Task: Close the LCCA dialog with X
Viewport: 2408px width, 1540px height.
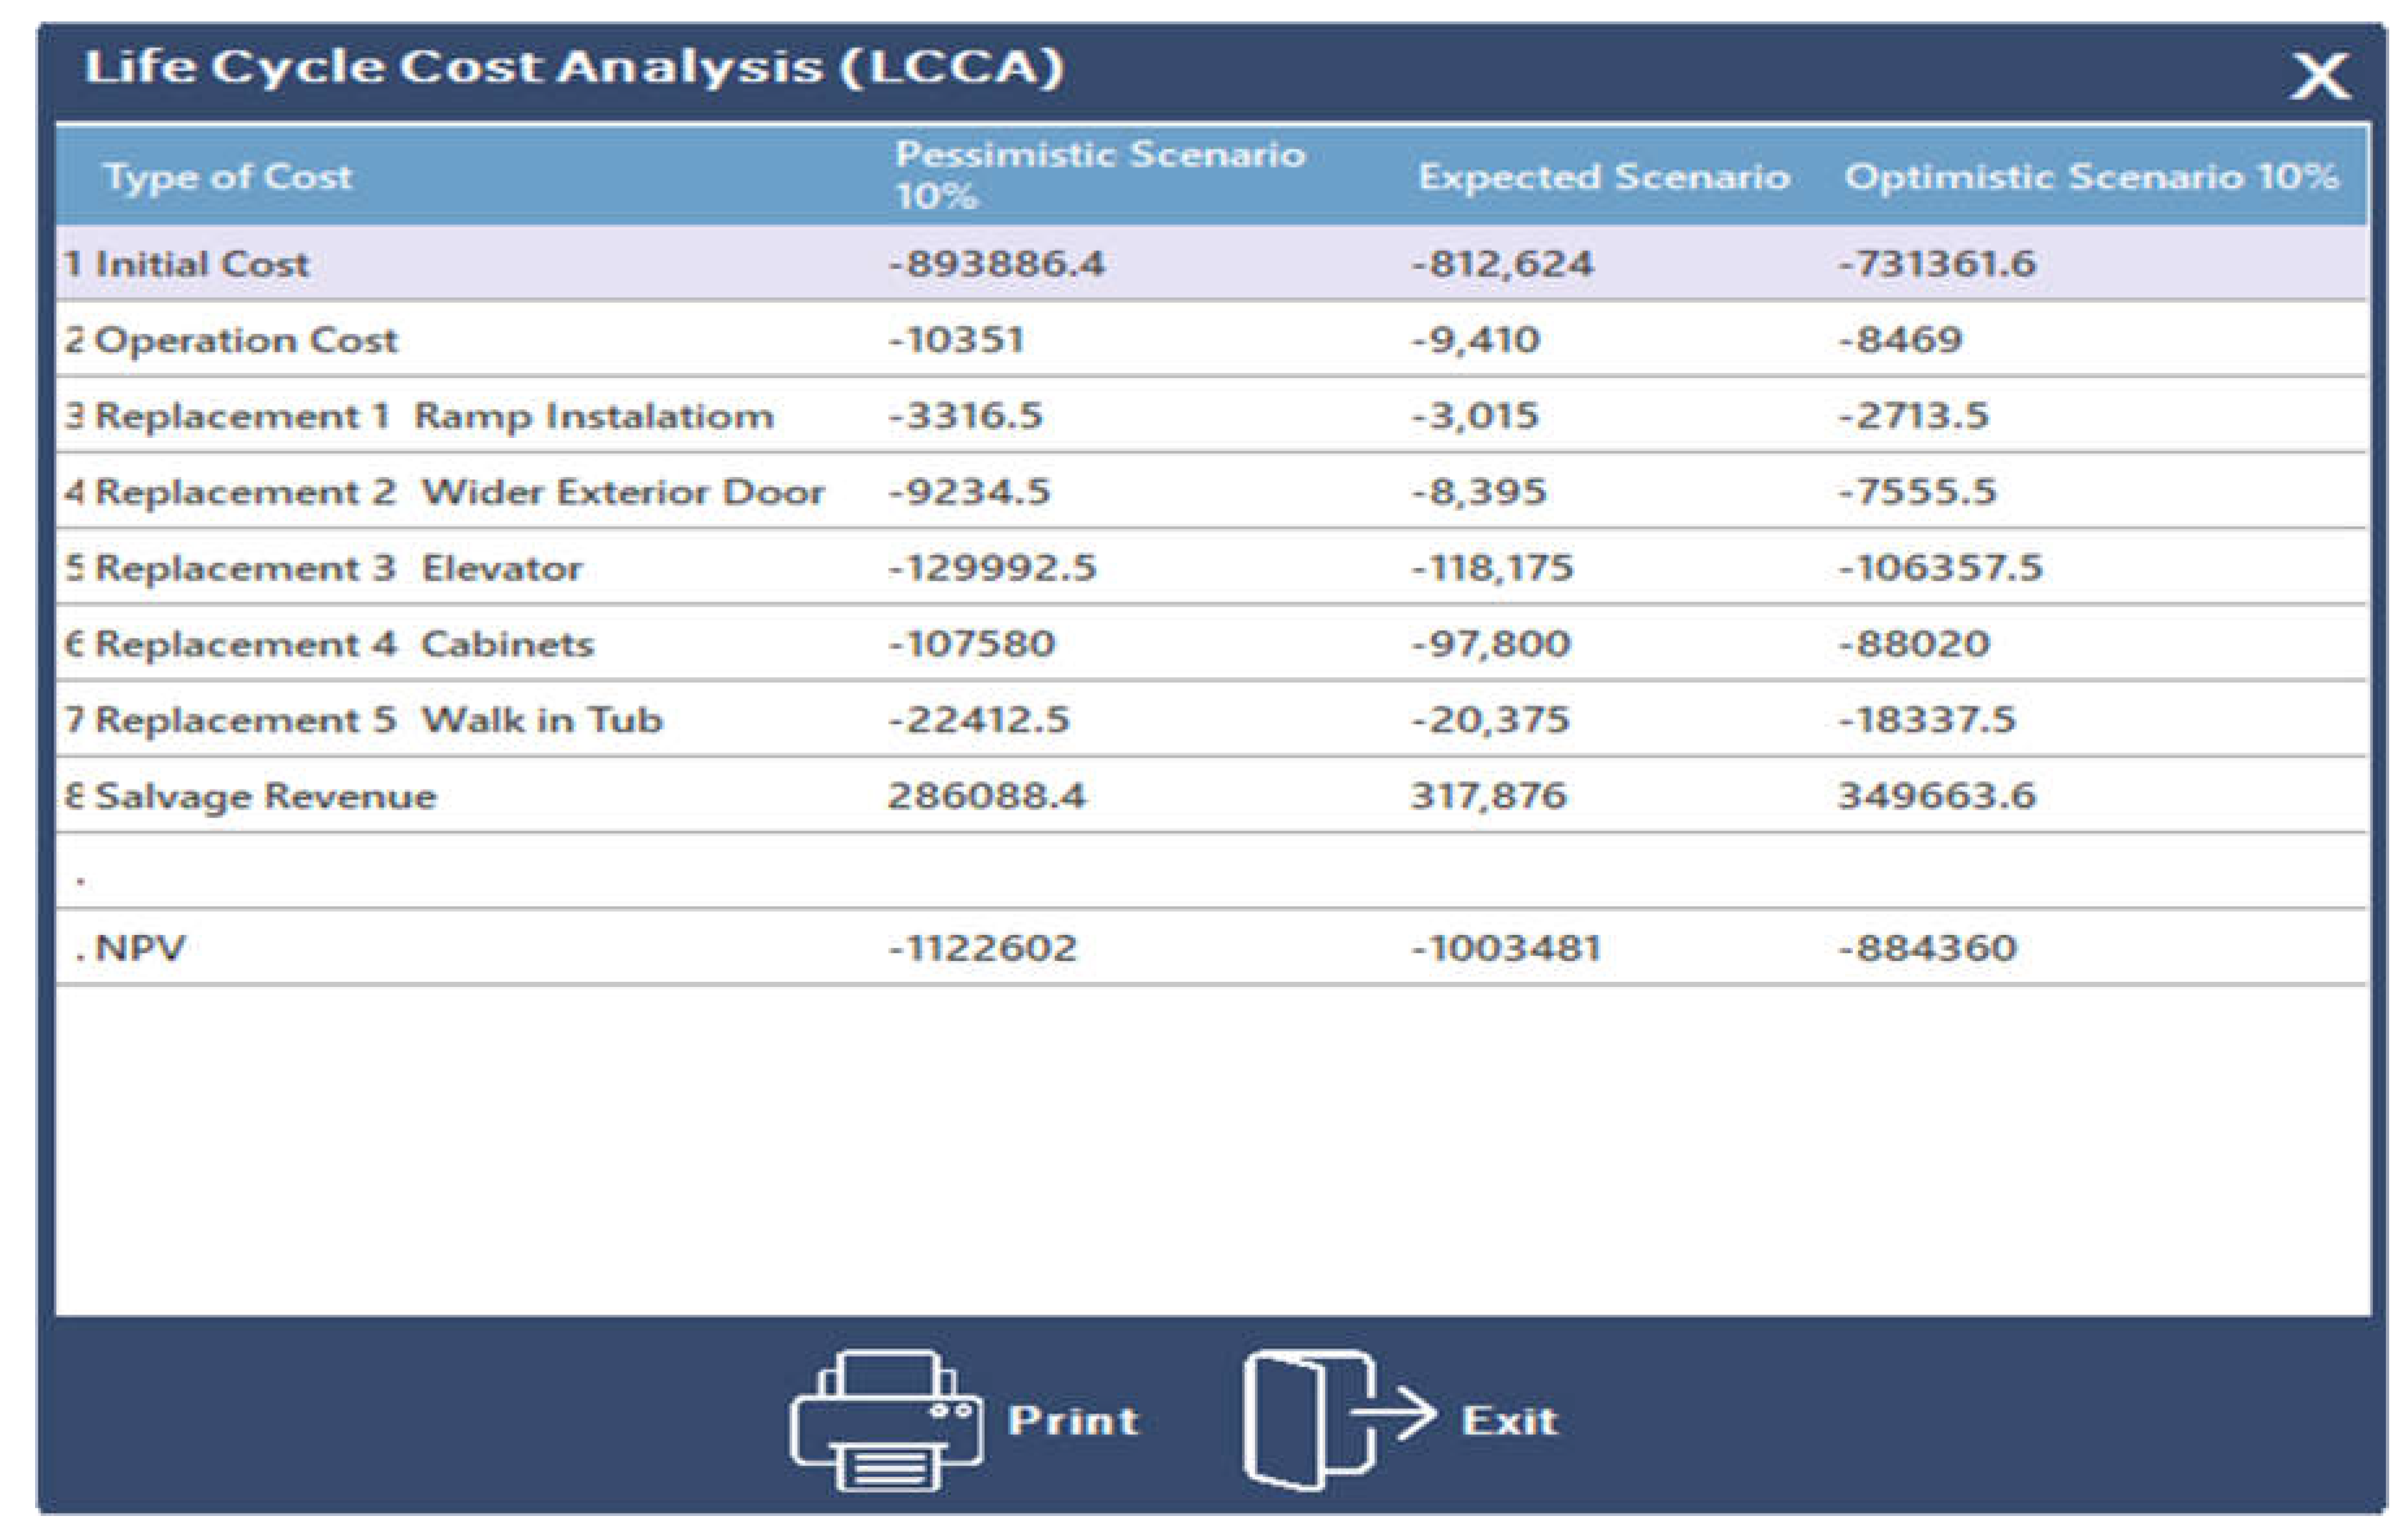Action: (x=2321, y=77)
